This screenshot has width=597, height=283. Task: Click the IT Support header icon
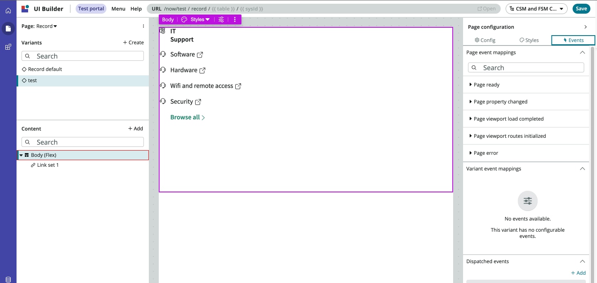(162, 31)
